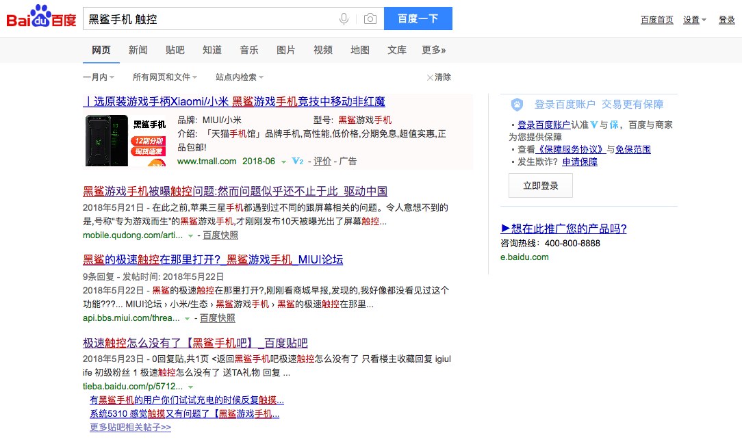The height and width of the screenshot is (440, 742).
Task: Click the Baidu logo
Action: coord(41,16)
